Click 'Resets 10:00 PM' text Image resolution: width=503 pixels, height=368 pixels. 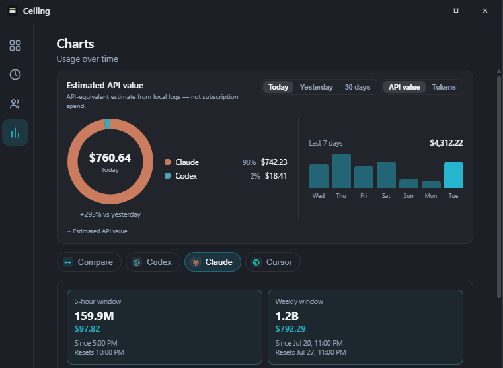click(x=99, y=352)
